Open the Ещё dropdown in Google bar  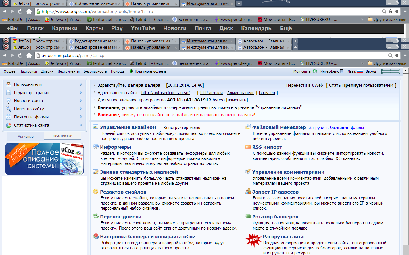[288, 28]
